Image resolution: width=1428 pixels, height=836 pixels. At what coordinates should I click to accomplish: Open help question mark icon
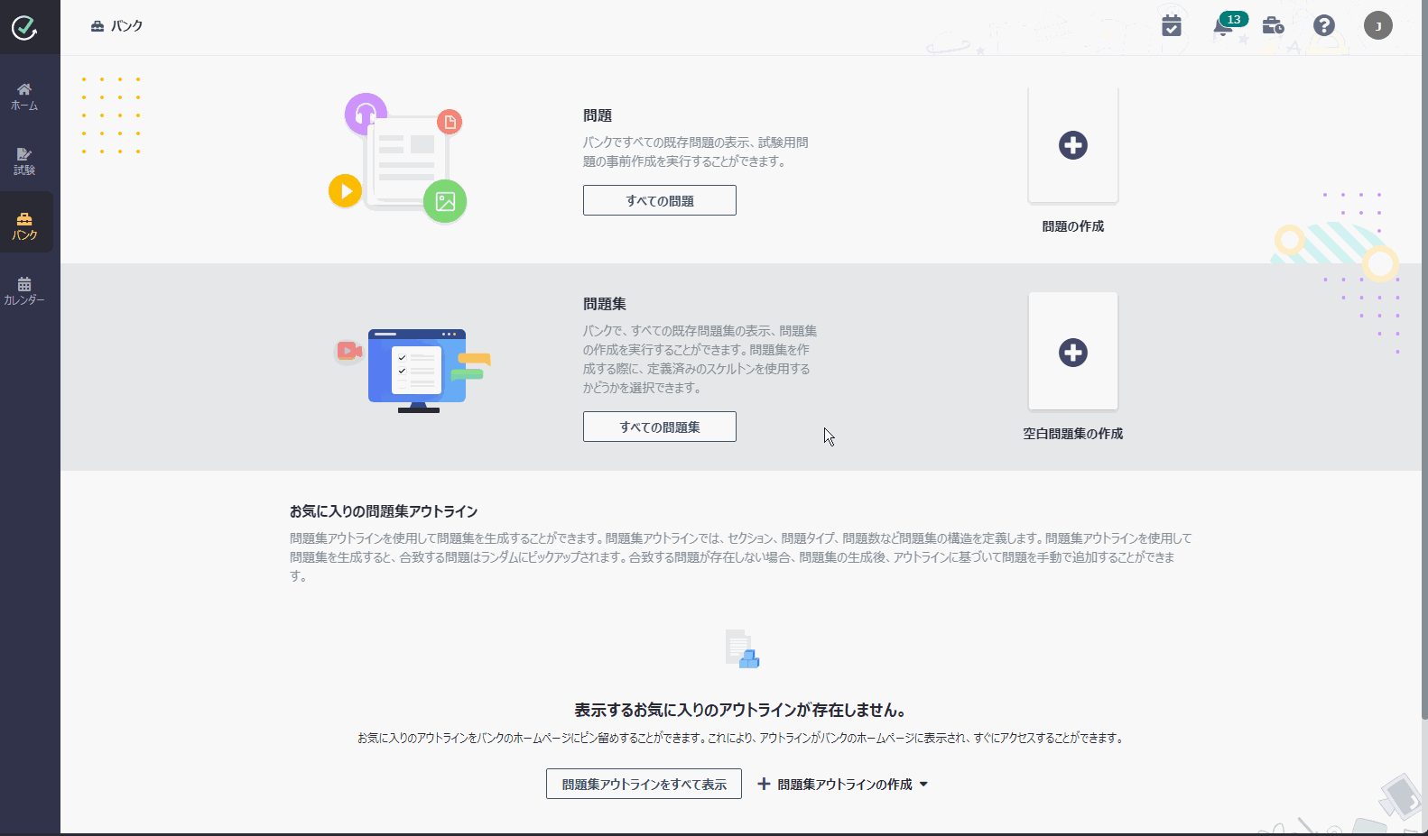1324,25
